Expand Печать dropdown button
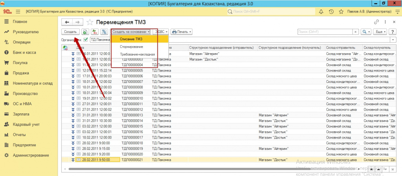The width and height of the screenshot is (402, 176). click(181, 32)
